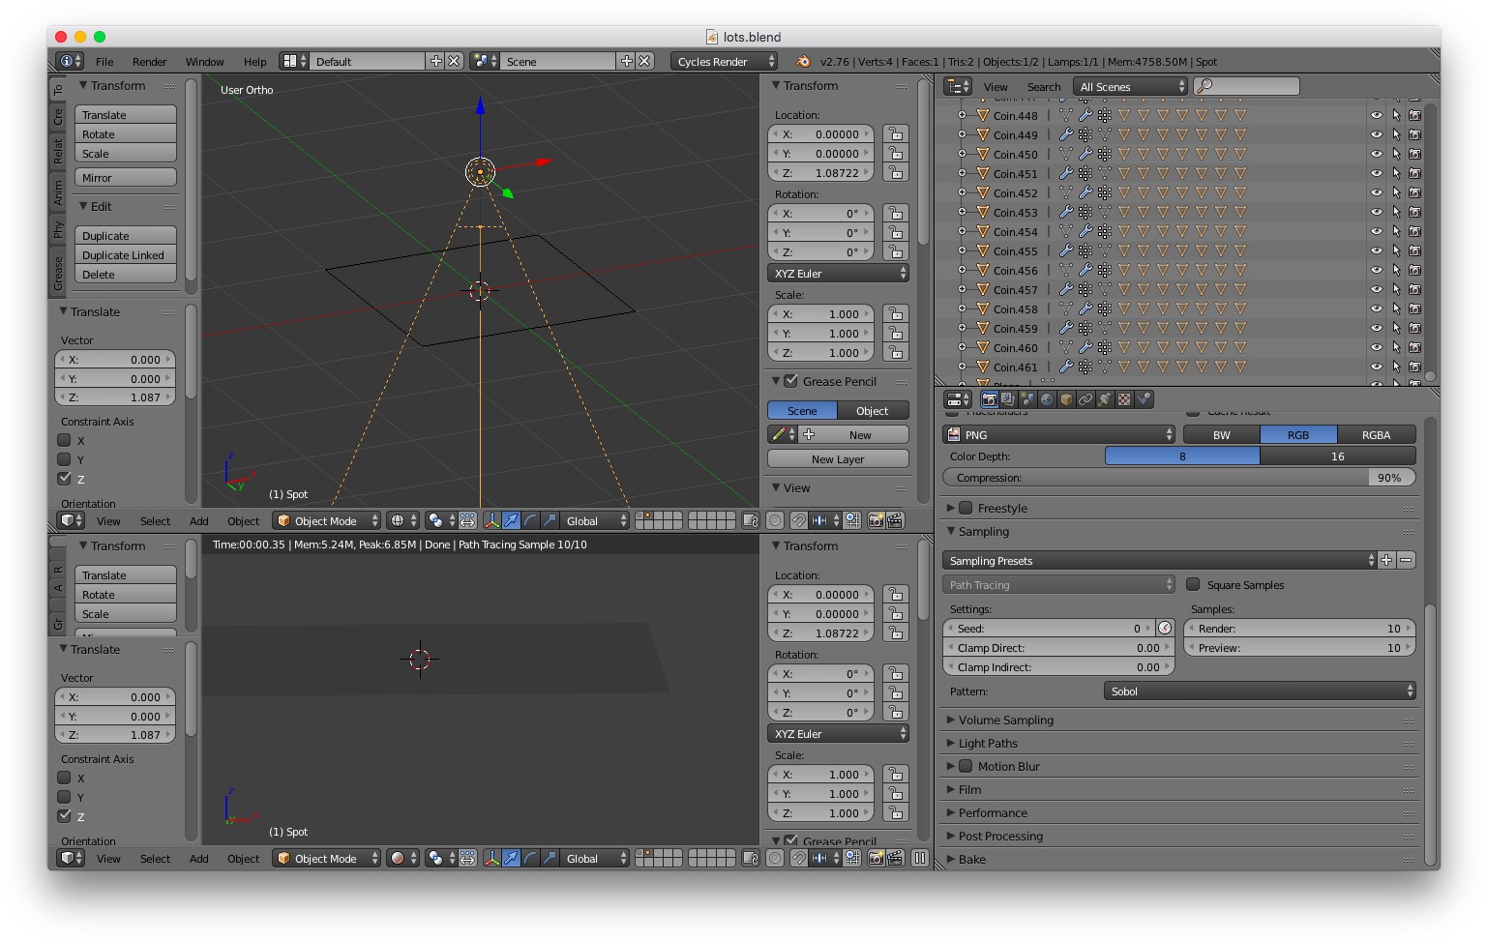This screenshot has height=942, width=1487.
Task: Hide Coin.455 using its eye icon
Action: (1376, 251)
